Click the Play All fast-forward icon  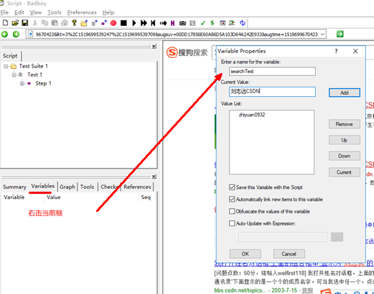click(x=143, y=23)
